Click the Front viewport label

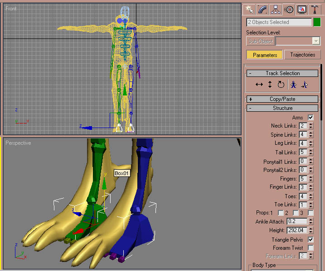[x=11, y=9]
